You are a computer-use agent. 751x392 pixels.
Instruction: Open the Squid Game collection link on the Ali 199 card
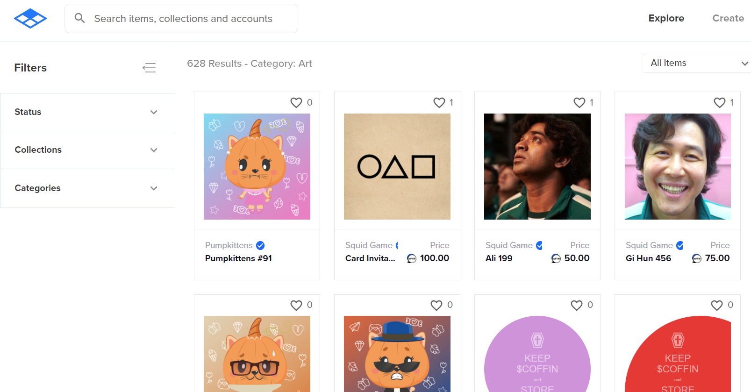[x=509, y=245]
